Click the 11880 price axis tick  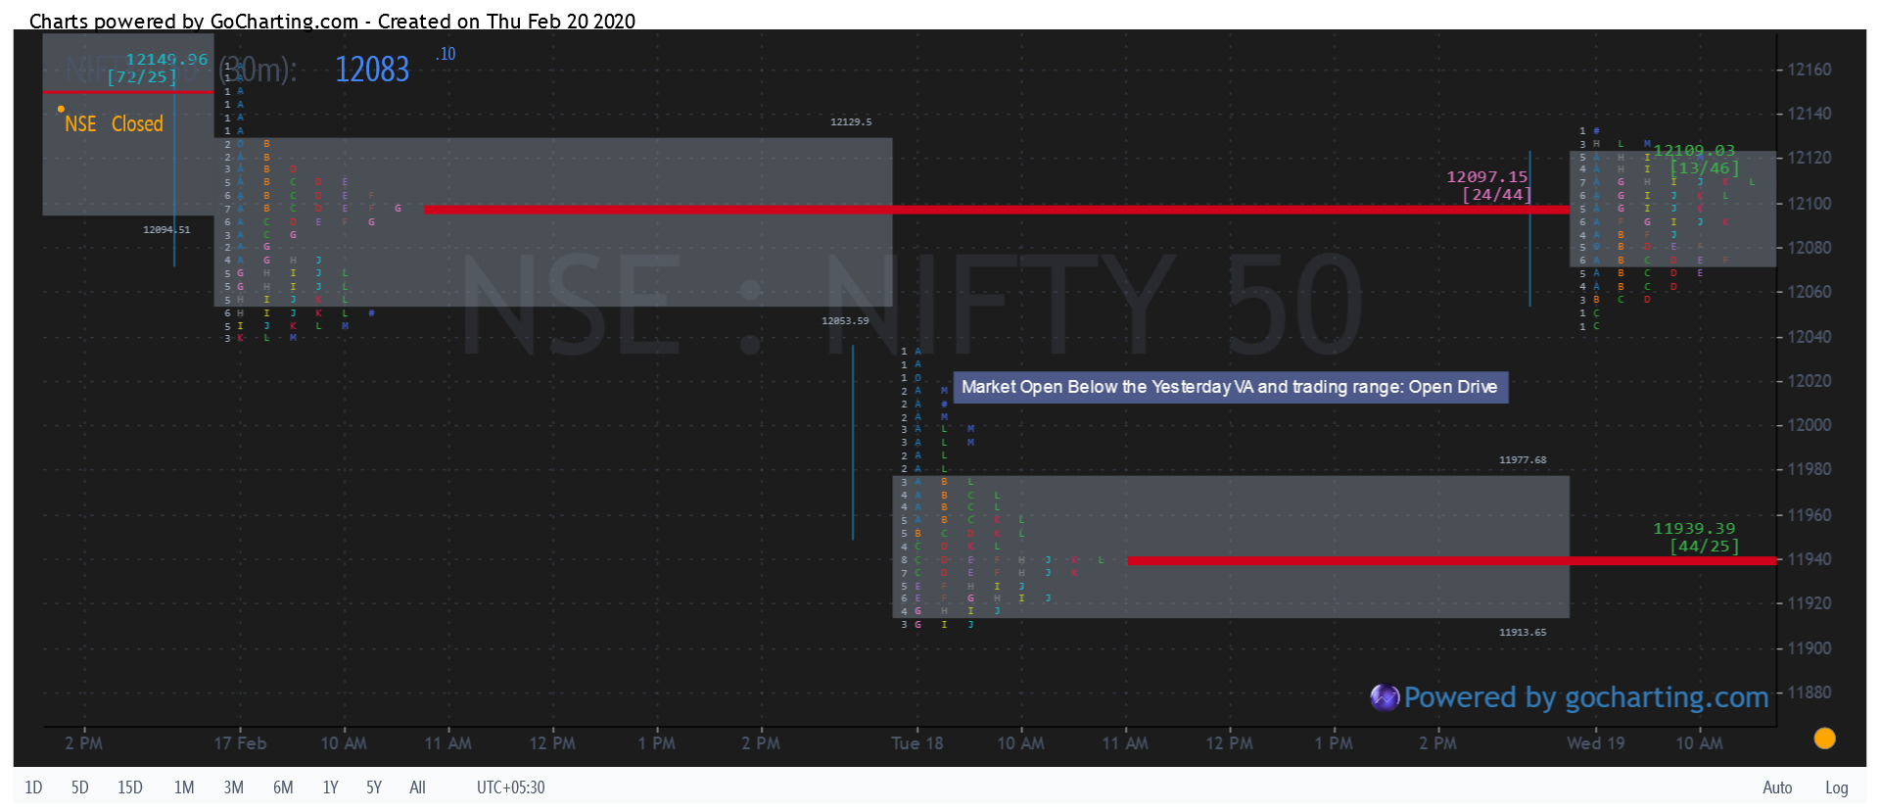click(1809, 692)
